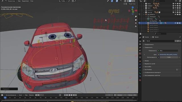The image size is (182, 102).
Task: Toggle exclude checkbox for DOREST collection
Action: pyautogui.click(x=173, y=6)
